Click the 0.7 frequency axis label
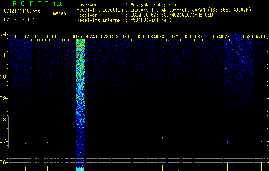Screen dimensions: 269x171 (3, 141)
